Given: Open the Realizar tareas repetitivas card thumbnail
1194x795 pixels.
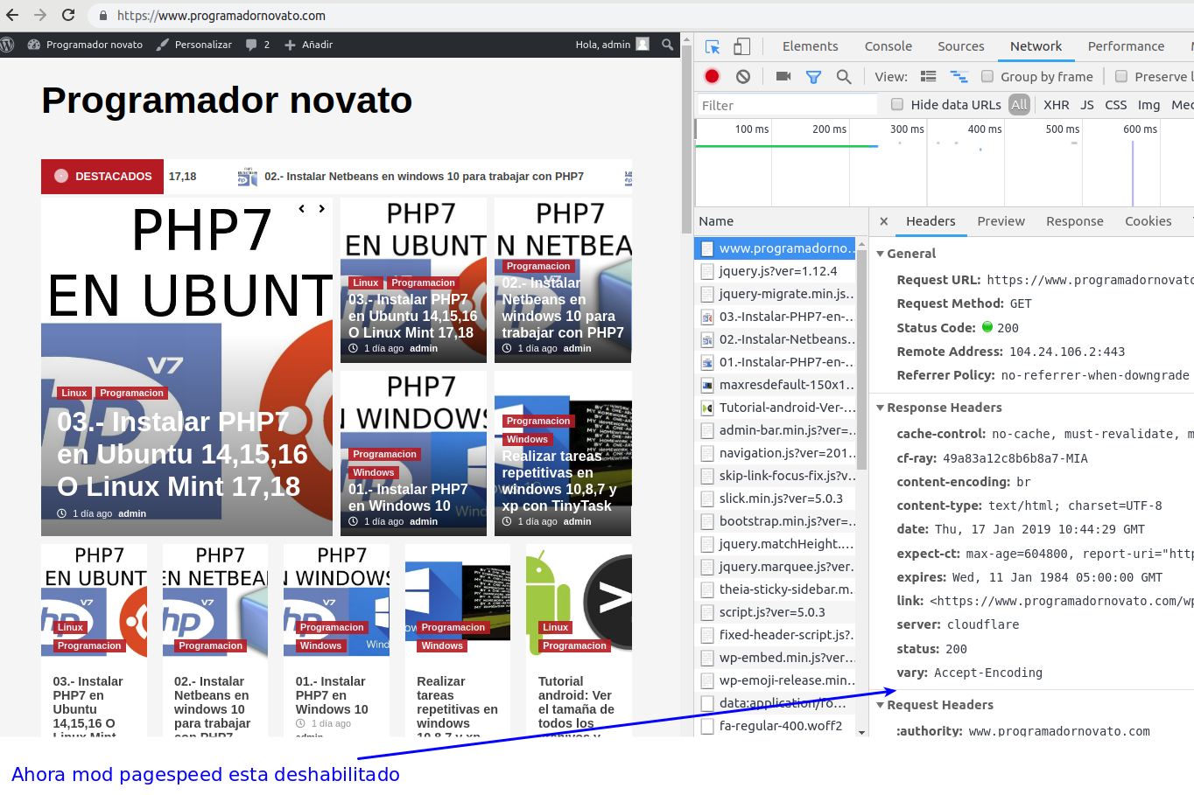Looking at the screenshot, I should click(458, 600).
